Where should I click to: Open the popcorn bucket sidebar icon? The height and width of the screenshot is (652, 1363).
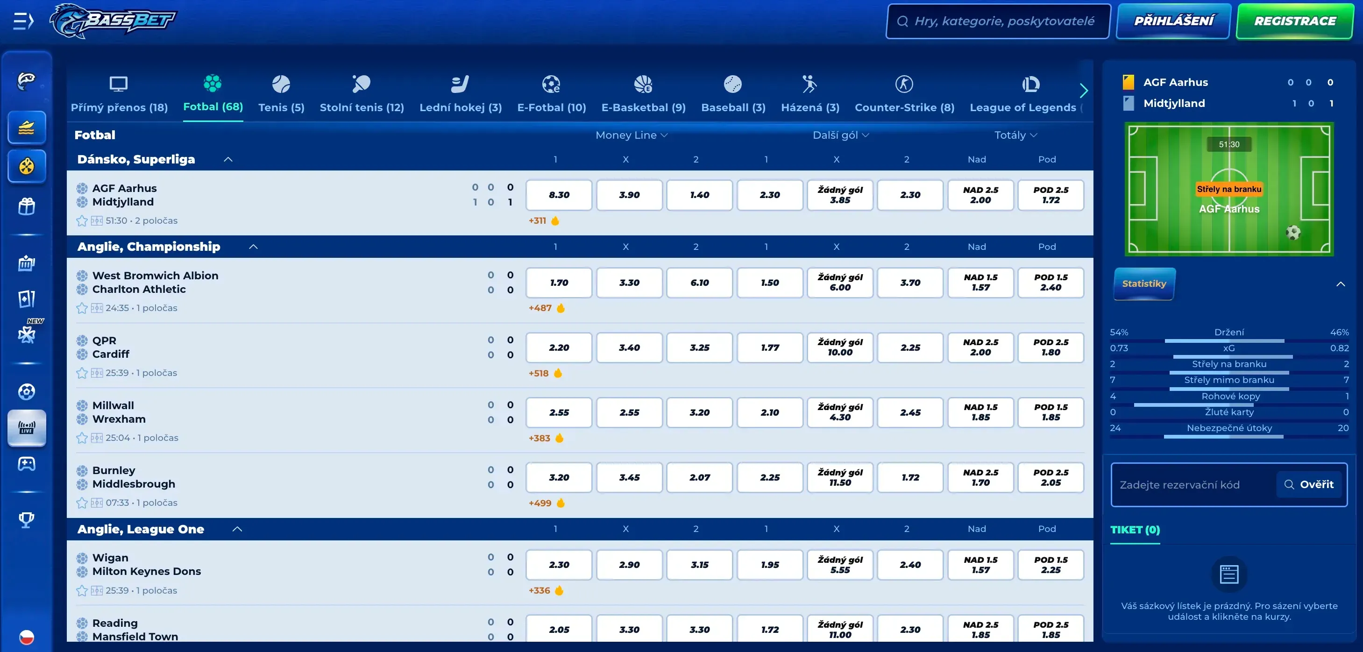27,262
